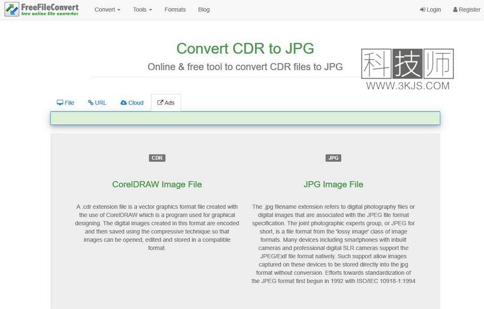Open CorelDRAW Image File heading
Image resolution: width=484 pixels, height=309 pixels.
tap(157, 185)
